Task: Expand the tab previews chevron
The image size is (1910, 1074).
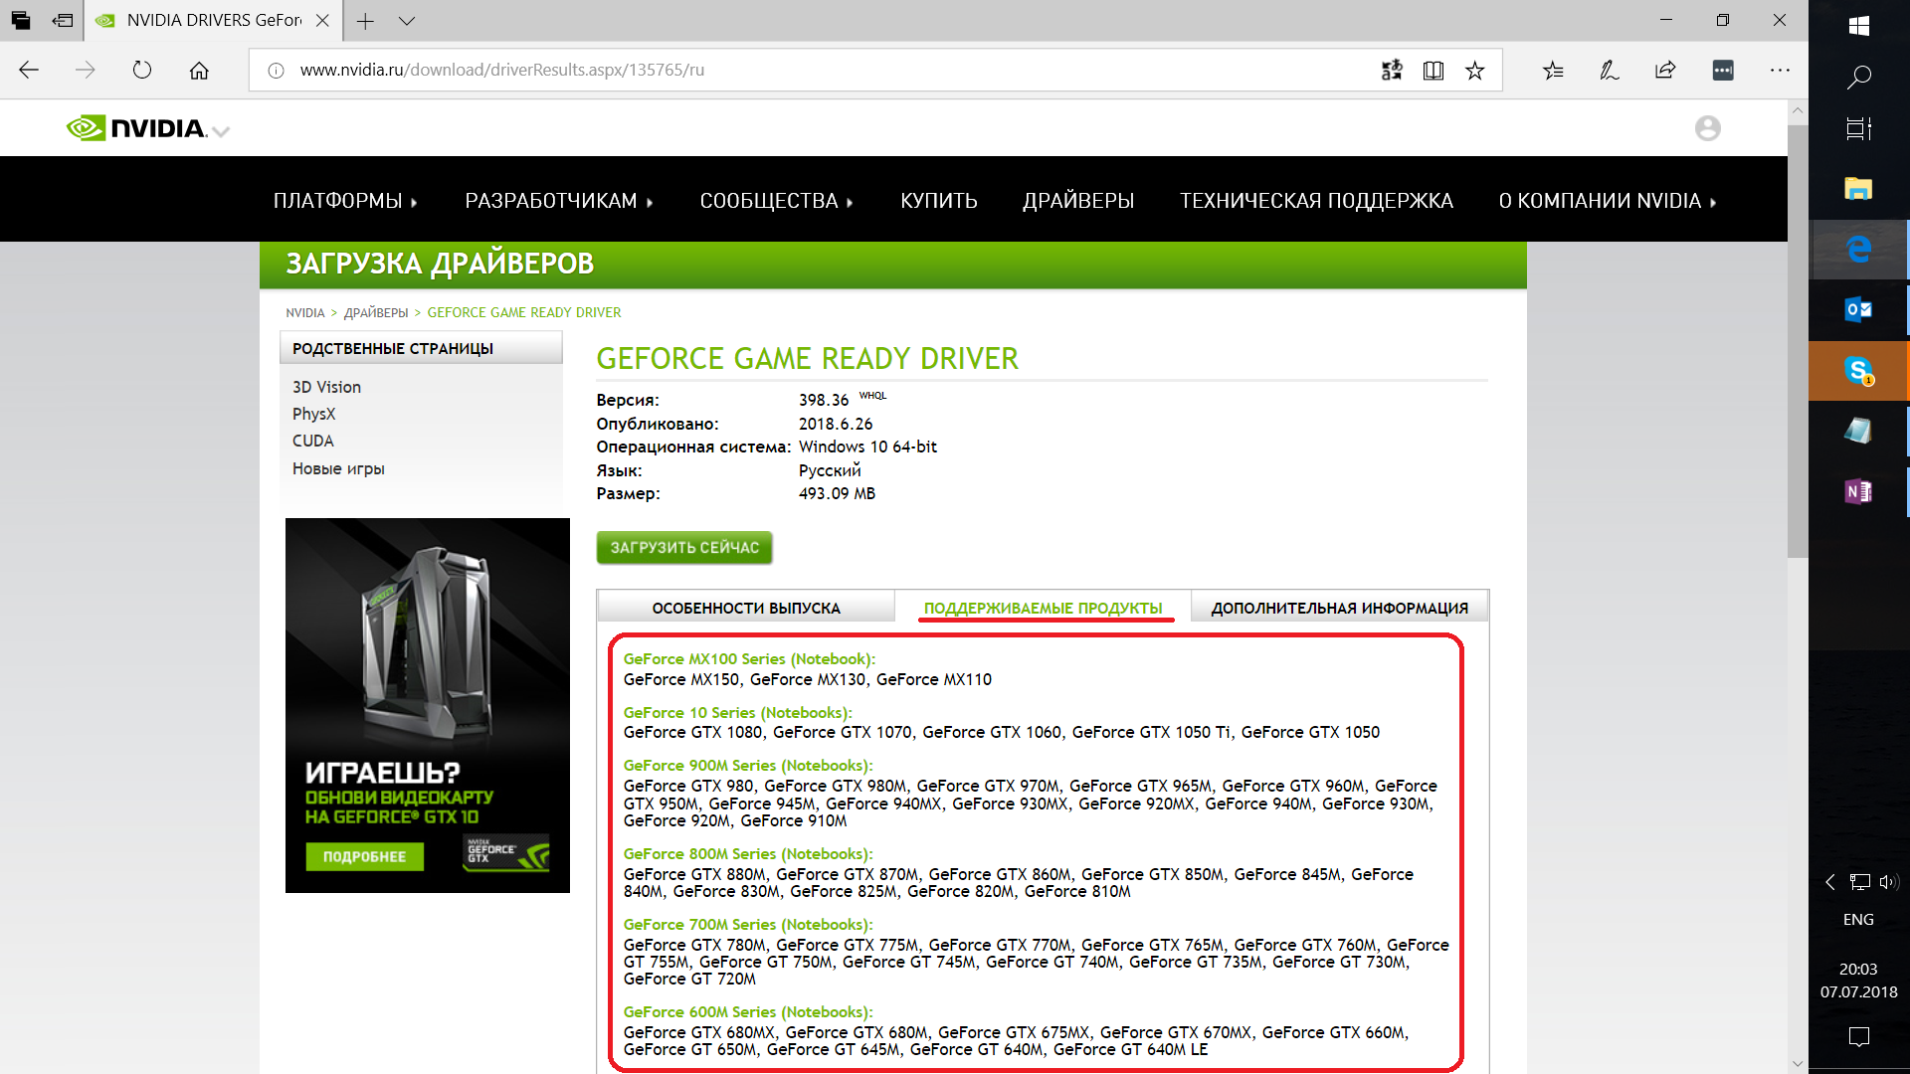Action: (x=407, y=21)
